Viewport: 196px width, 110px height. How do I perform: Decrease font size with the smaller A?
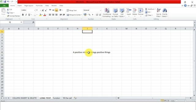46,10
